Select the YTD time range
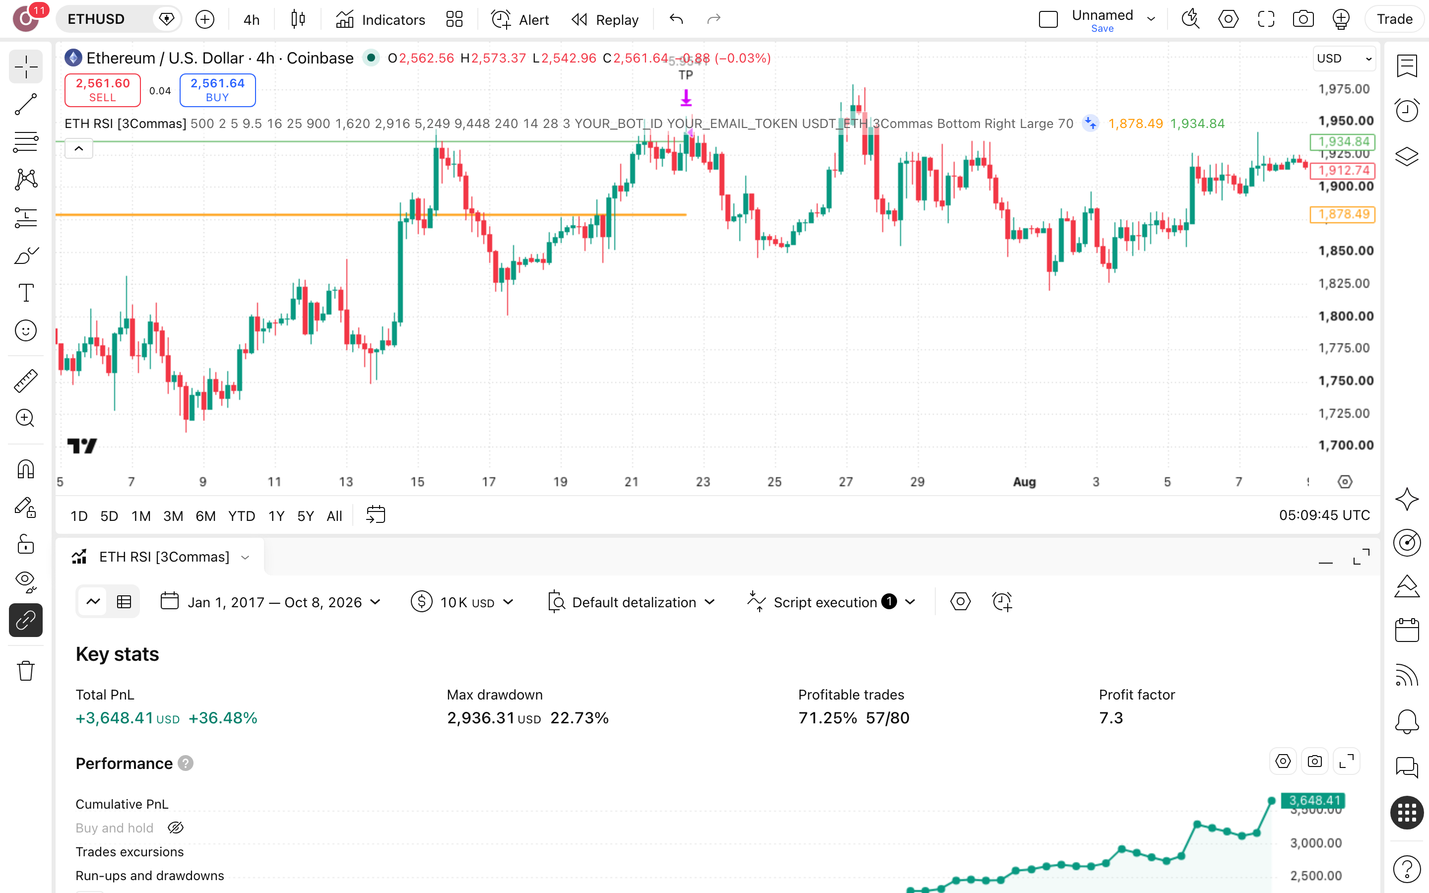This screenshot has width=1429, height=893. point(242,516)
